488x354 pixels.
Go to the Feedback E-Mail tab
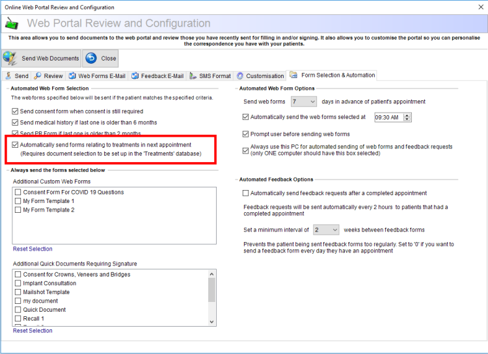pos(157,75)
